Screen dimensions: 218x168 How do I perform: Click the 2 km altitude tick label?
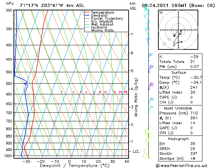132,124
